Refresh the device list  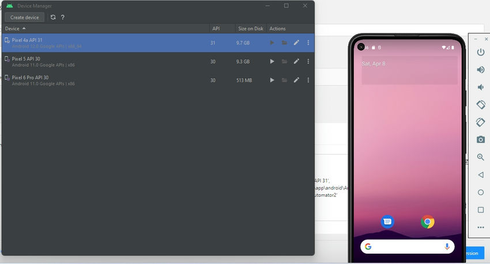[53, 17]
